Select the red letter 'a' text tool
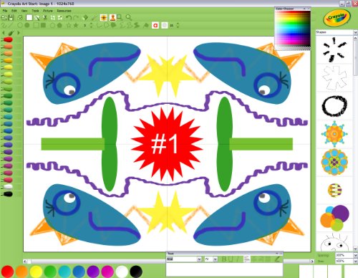Image resolution: width=358 pixels, height=278 pixels. click(155, 25)
